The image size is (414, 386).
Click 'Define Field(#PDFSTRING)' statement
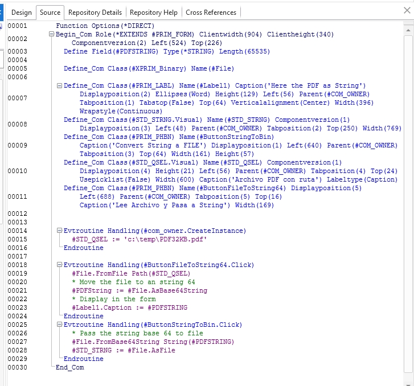point(111,51)
